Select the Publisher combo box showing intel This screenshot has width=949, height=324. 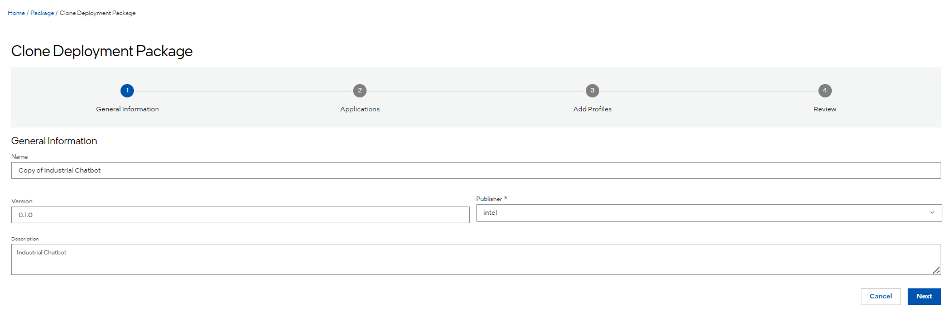[703, 213]
